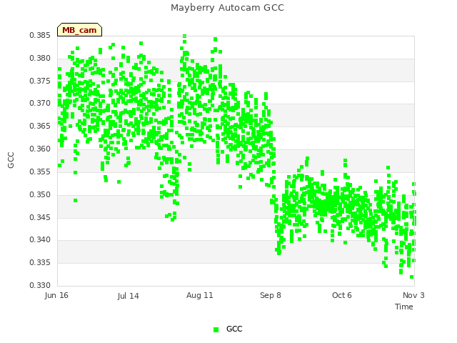This screenshot has height=343, width=457.
Task: Click the Time x-axis title
Action: point(404,307)
